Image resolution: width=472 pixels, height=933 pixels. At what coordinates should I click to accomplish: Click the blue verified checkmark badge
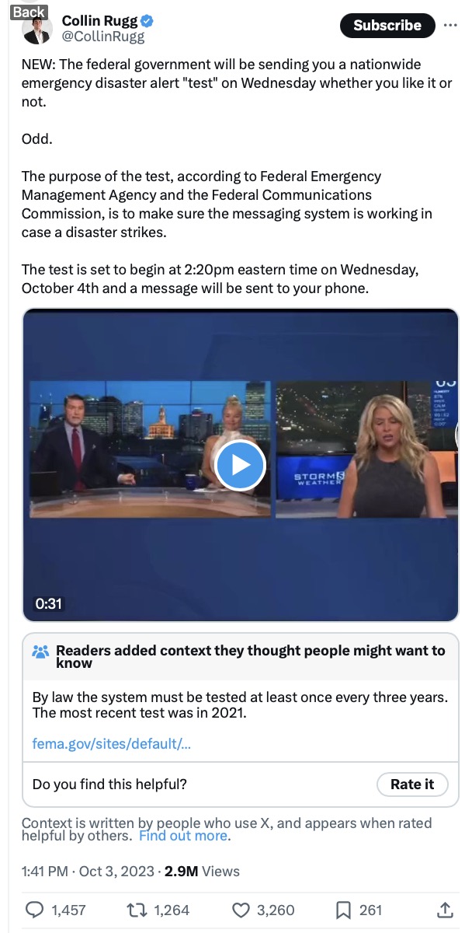click(x=146, y=21)
